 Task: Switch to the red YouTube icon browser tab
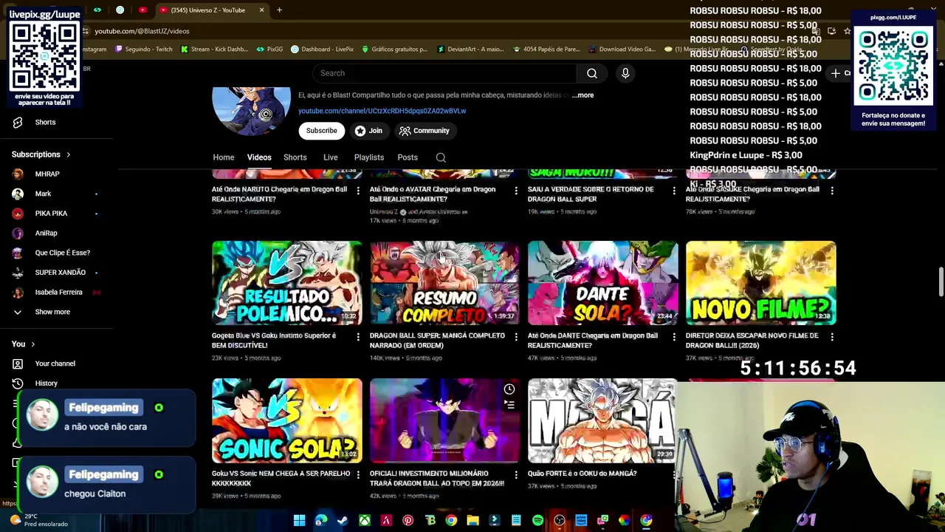click(x=142, y=10)
